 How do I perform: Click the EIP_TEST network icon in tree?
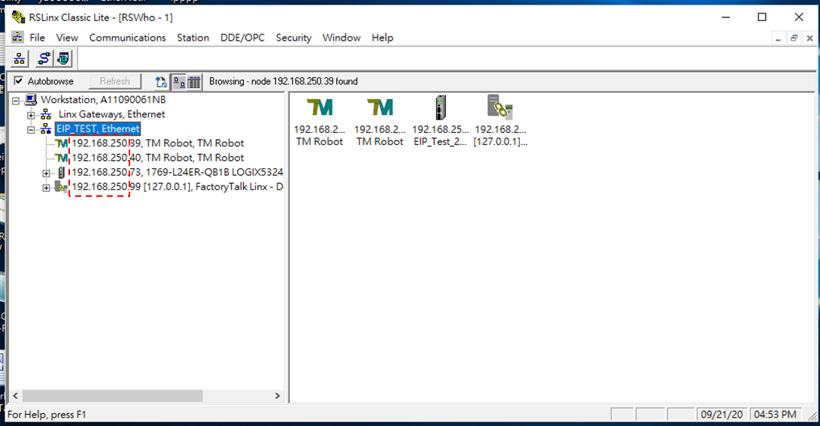pyautogui.click(x=46, y=129)
